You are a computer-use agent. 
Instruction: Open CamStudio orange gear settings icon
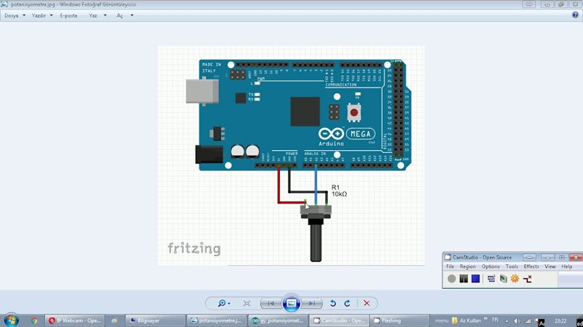tap(515, 279)
